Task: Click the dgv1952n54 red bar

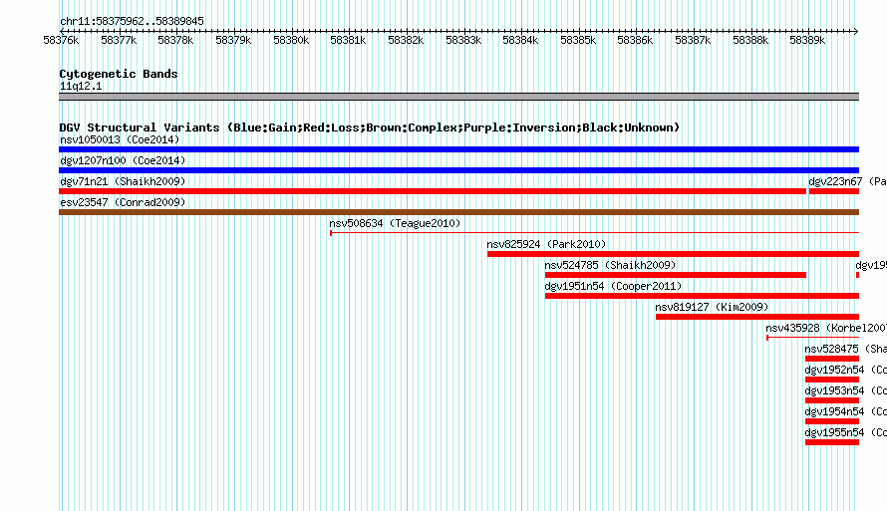Action: pos(832,380)
